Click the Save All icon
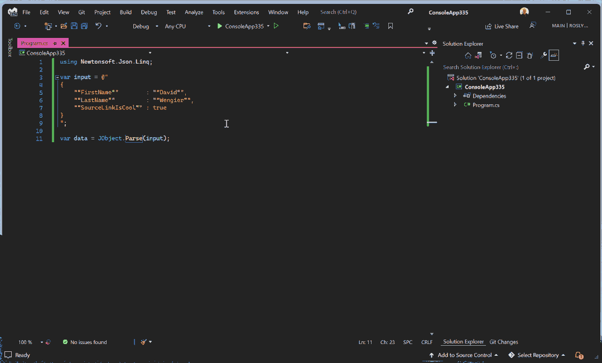602x363 pixels. tap(84, 26)
